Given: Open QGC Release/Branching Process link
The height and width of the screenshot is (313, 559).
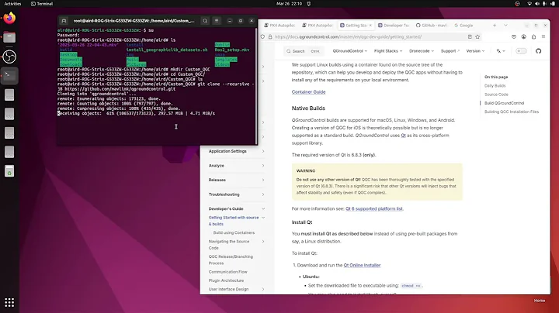Looking at the screenshot, I should (x=231, y=260).
